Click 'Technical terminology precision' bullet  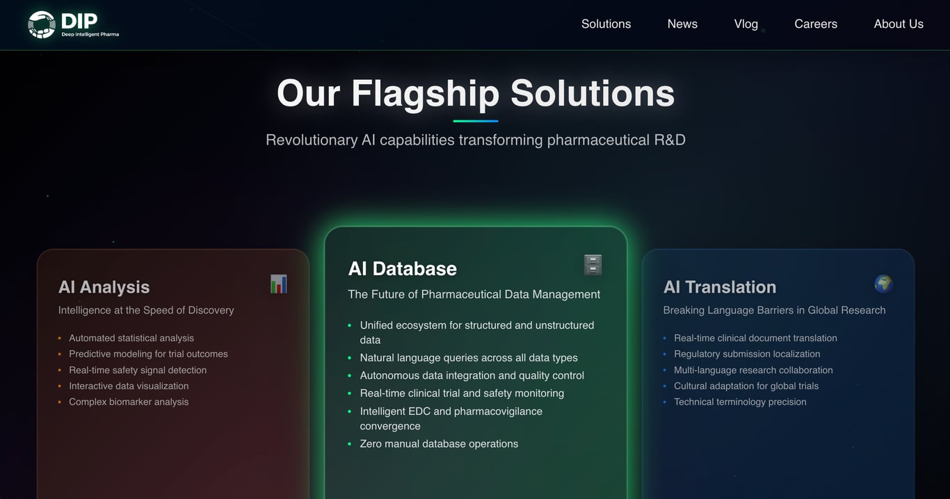tap(740, 402)
